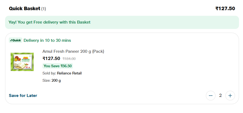Click the 200 g size value

tap(56, 80)
